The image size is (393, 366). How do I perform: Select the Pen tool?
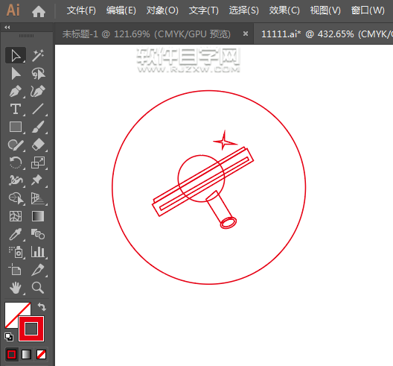(x=16, y=92)
